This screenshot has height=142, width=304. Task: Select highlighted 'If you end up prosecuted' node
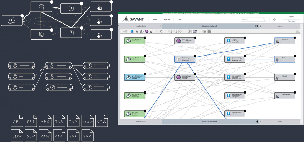tap(185, 59)
